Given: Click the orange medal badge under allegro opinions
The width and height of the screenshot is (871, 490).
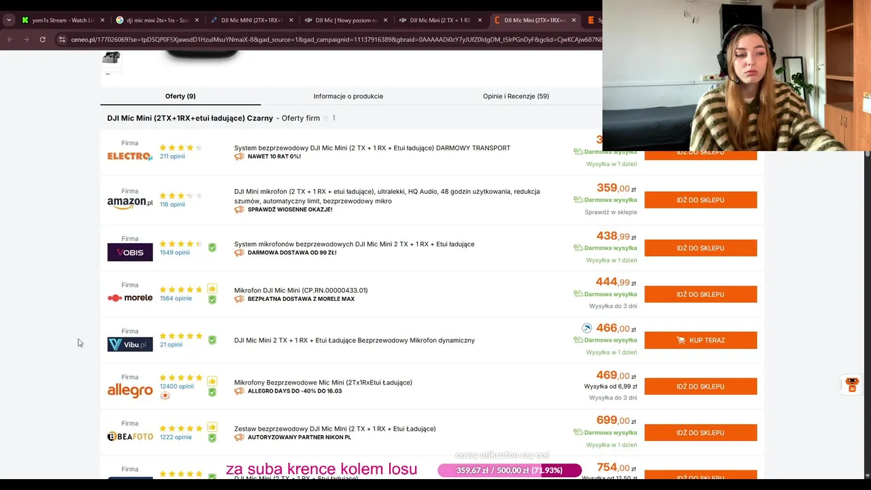Looking at the screenshot, I should click(165, 395).
